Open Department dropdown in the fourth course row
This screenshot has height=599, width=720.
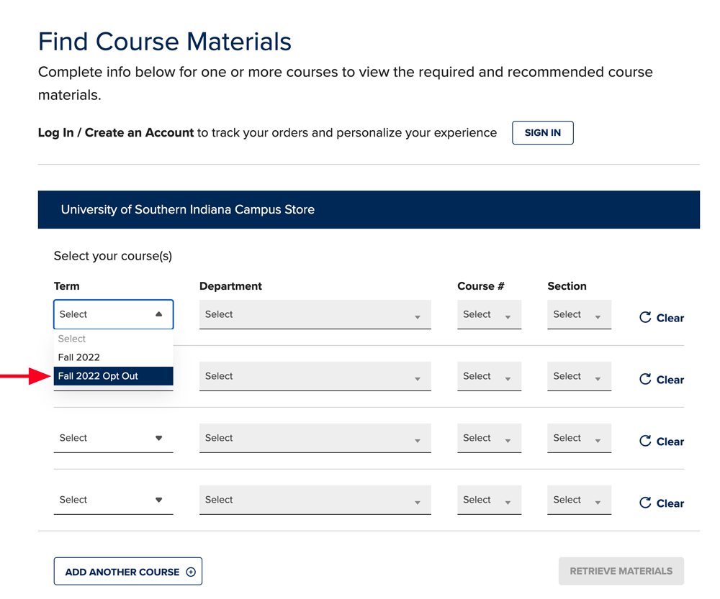315,500
